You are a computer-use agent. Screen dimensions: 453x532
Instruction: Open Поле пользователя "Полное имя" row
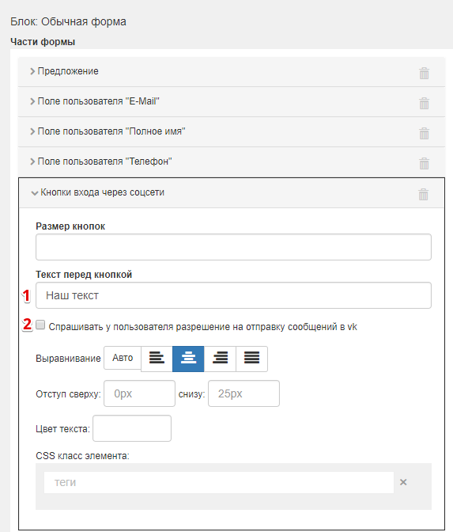click(108, 131)
